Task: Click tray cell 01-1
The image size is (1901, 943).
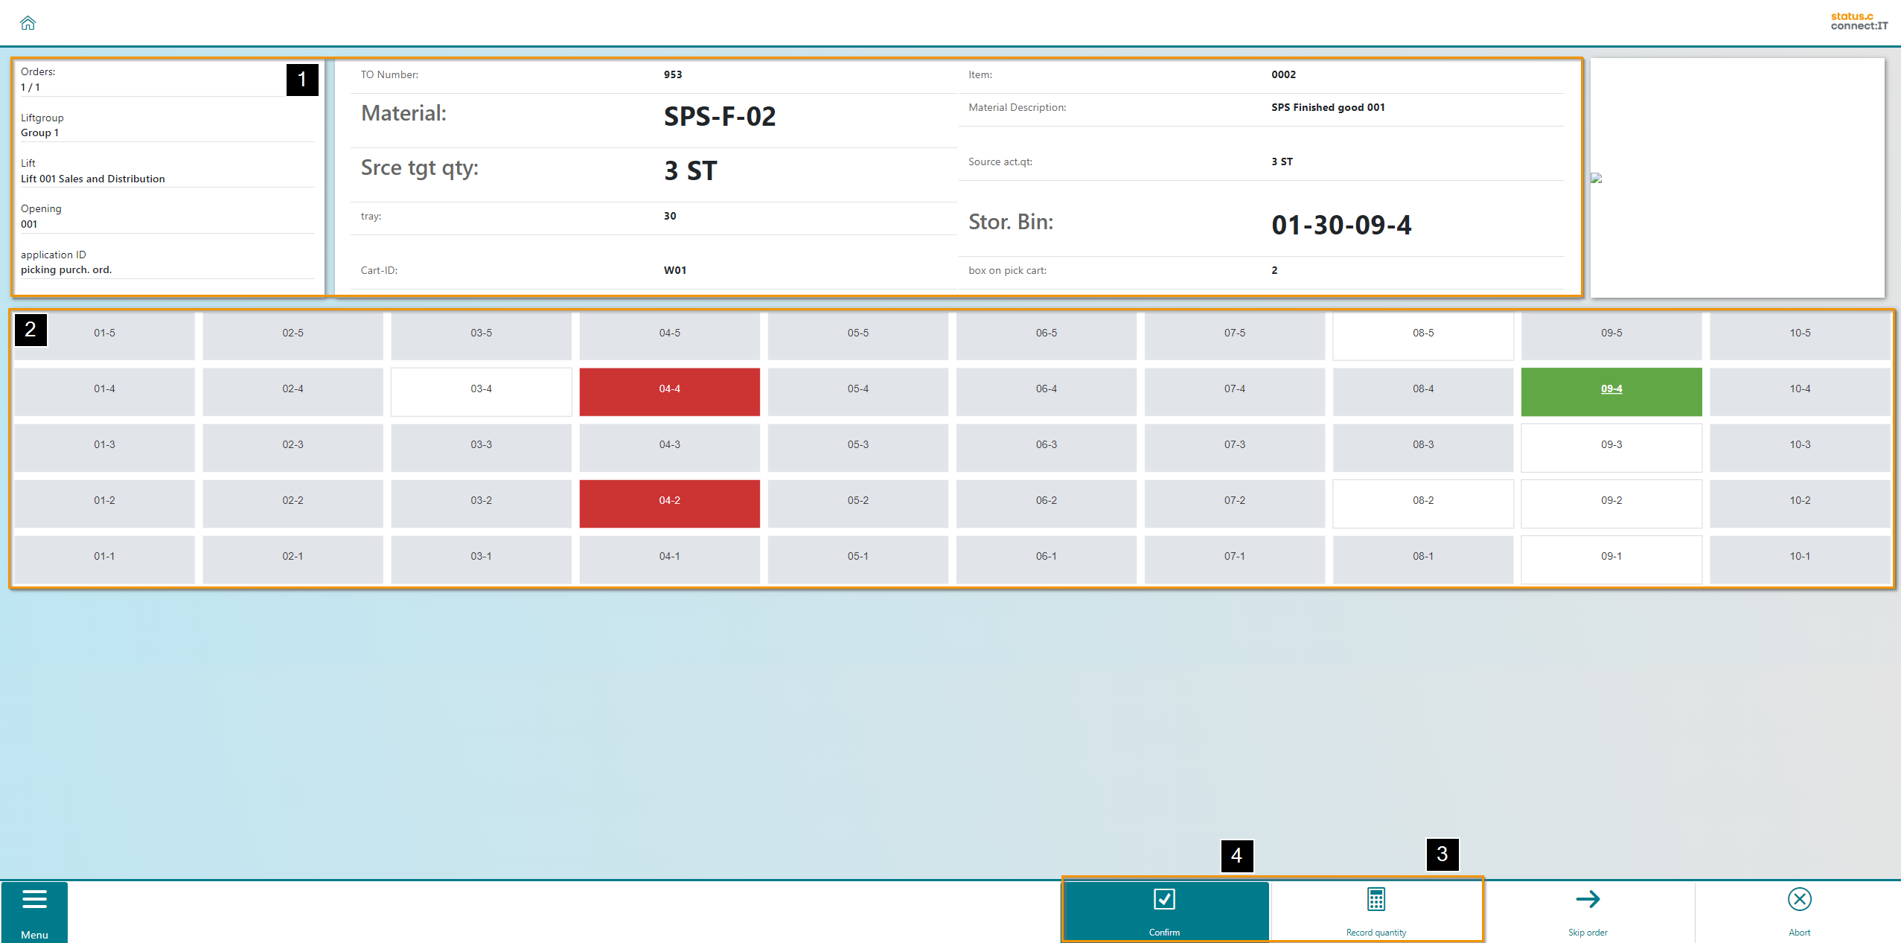Action: pos(104,557)
